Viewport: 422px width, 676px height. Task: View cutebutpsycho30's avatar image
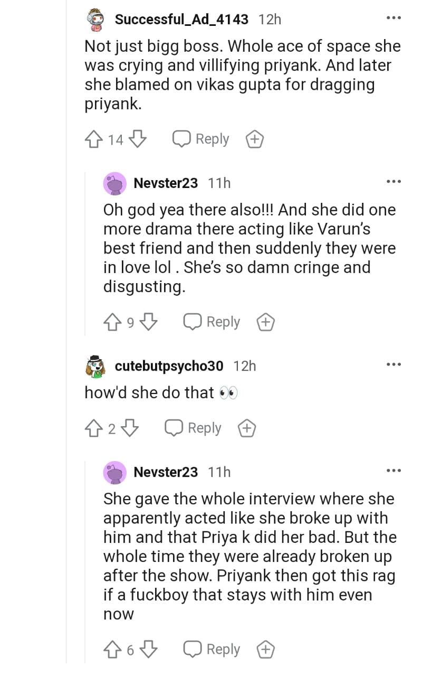coord(96,366)
